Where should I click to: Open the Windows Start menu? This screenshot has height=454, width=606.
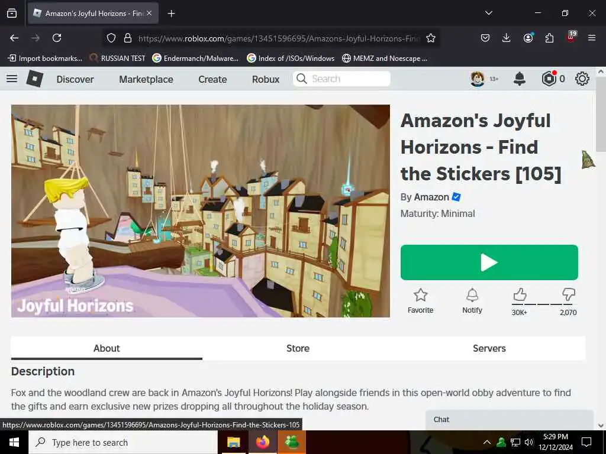14,442
